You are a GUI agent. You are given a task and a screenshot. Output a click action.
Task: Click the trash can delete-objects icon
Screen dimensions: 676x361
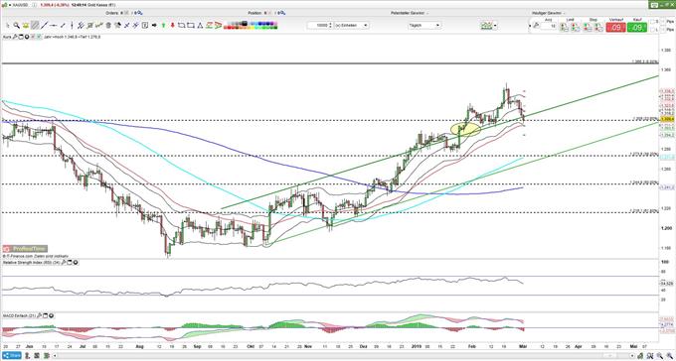tap(108, 25)
